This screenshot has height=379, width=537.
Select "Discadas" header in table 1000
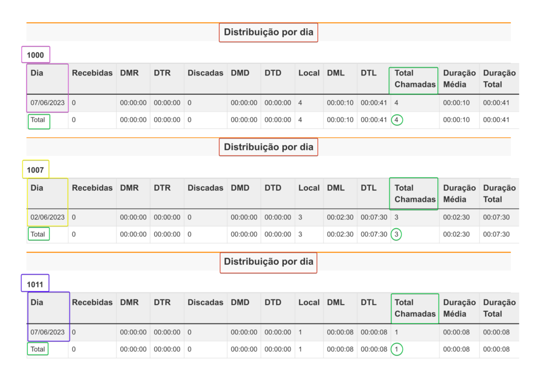click(206, 73)
